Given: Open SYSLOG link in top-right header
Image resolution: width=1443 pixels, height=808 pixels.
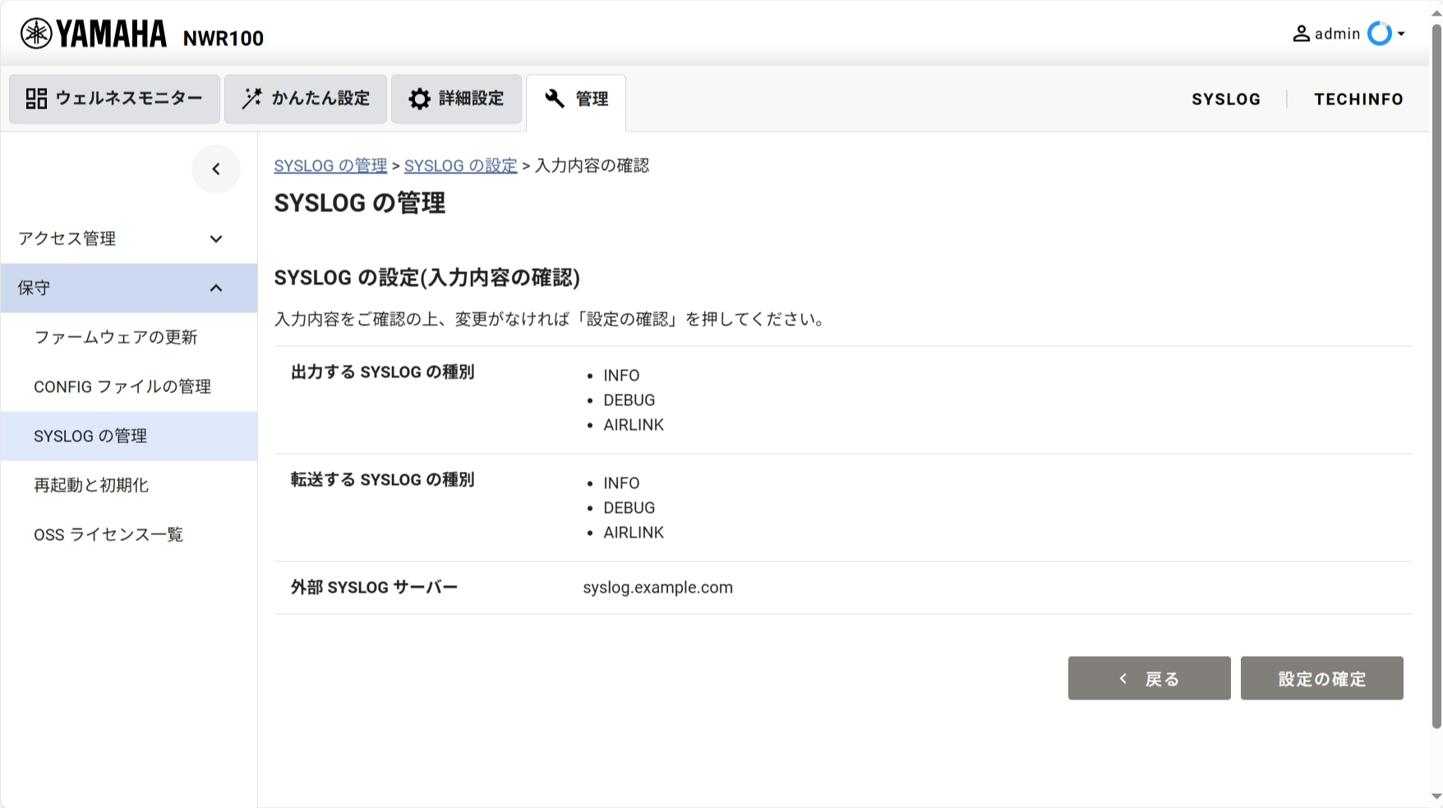Looking at the screenshot, I should click(1225, 99).
